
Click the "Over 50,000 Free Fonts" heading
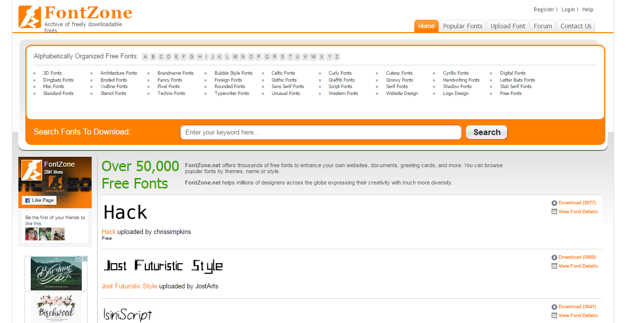[x=140, y=175]
